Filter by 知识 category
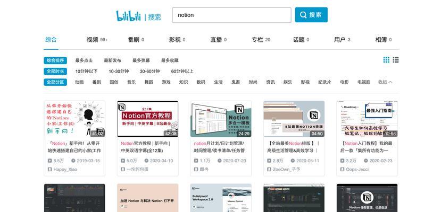 click(x=184, y=82)
